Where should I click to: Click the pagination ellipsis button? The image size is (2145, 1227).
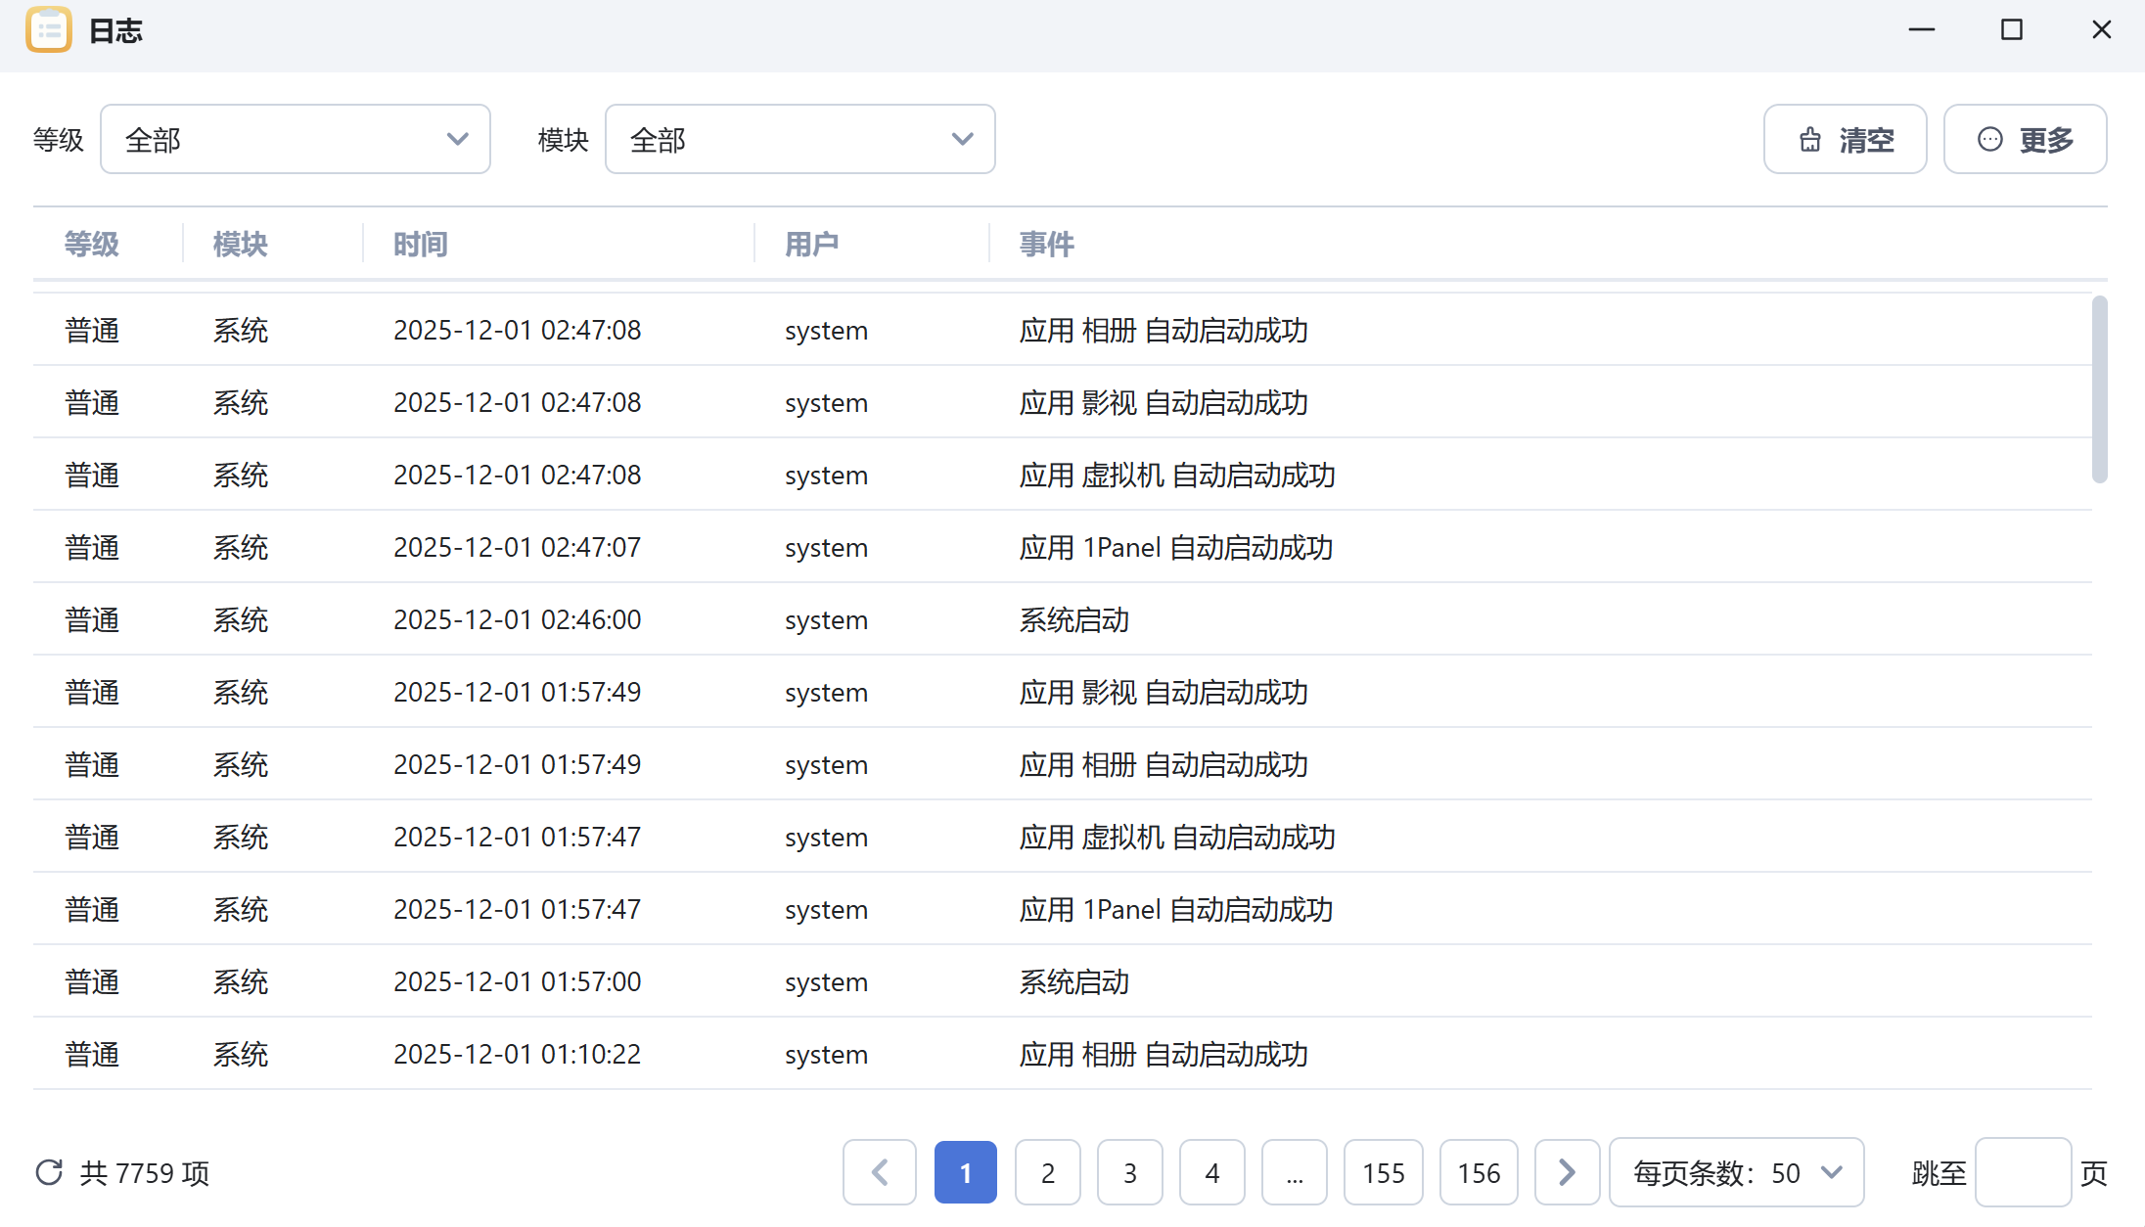pyautogui.click(x=1294, y=1172)
